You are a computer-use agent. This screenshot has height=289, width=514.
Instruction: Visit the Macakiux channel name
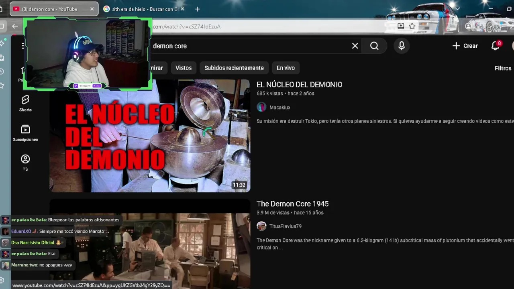pos(280,108)
